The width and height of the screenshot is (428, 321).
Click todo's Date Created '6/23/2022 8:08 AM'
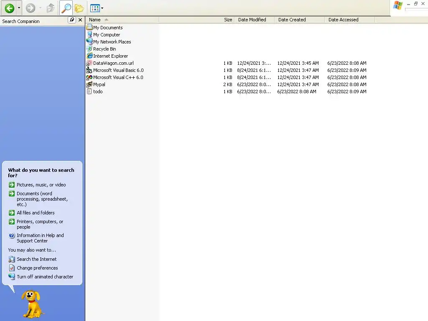click(297, 92)
